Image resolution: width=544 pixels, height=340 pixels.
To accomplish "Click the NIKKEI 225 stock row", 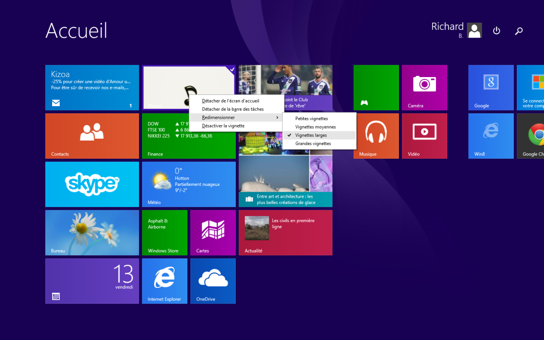I will (180, 136).
